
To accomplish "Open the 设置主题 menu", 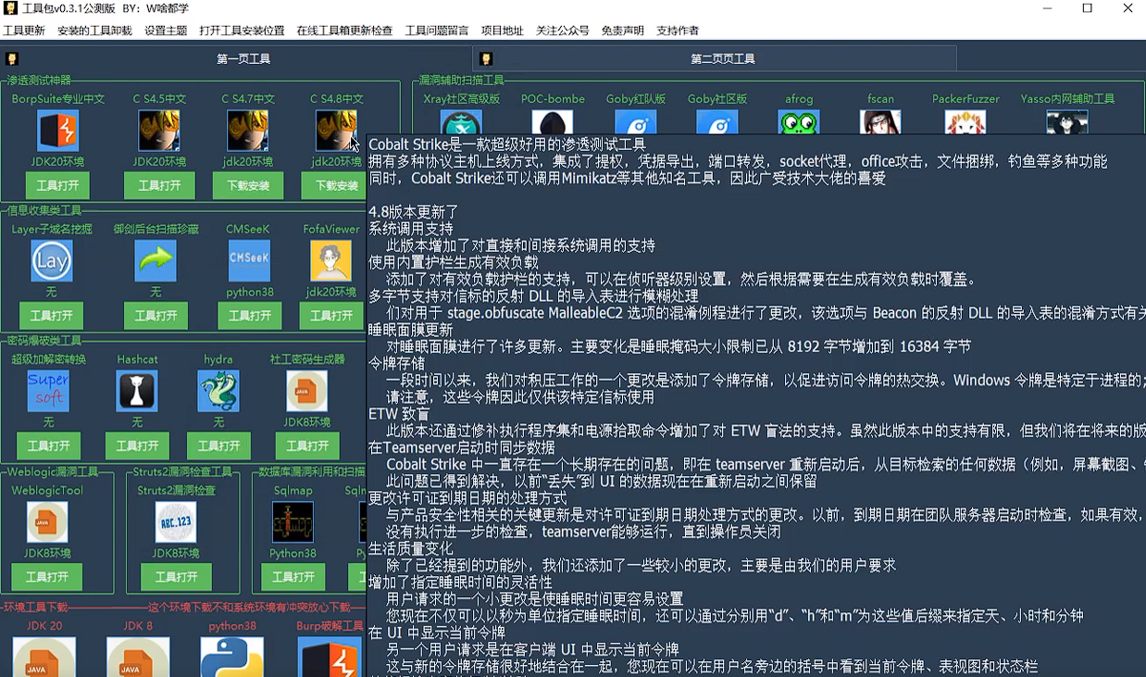I will [166, 31].
